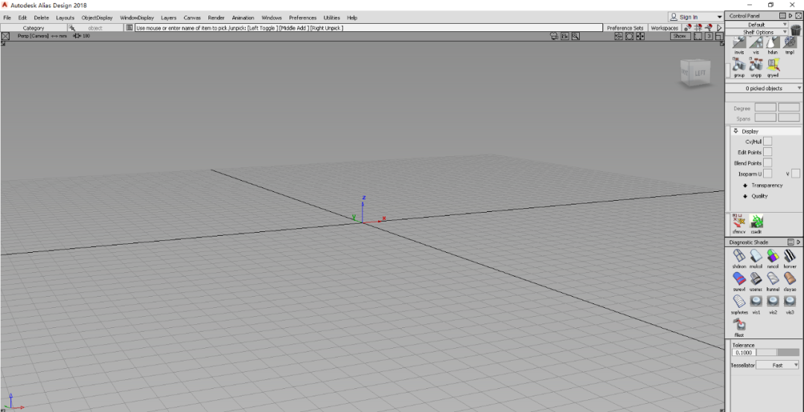Click the LEFT face of the ViewCube
This screenshot has height=412, width=804.
[x=699, y=74]
